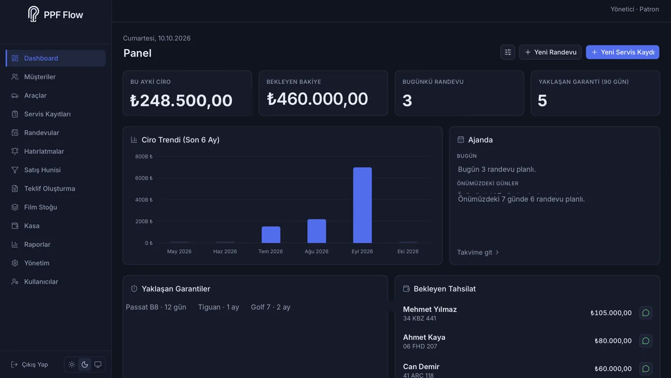Click Yeni Servis Kaydı button
The width and height of the screenshot is (671, 378).
pyautogui.click(x=623, y=52)
